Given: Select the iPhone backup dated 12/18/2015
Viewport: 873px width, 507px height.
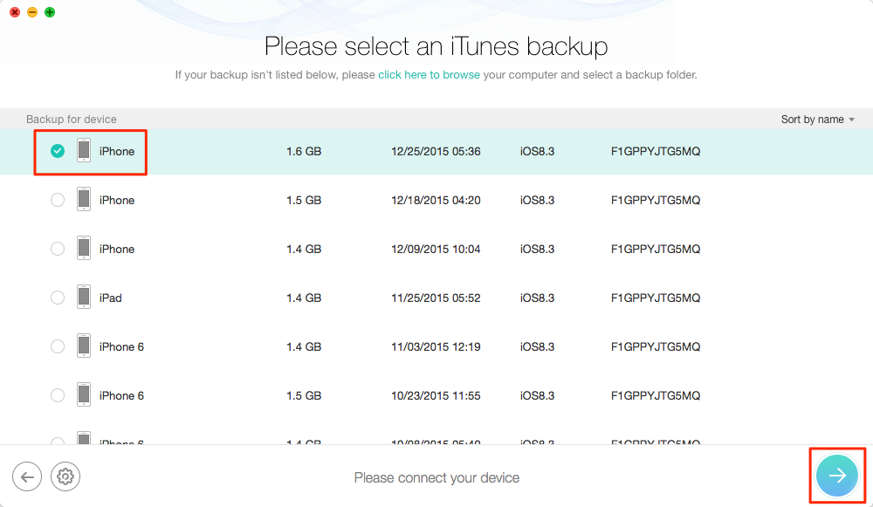Looking at the screenshot, I should click(x=58, y=200).
